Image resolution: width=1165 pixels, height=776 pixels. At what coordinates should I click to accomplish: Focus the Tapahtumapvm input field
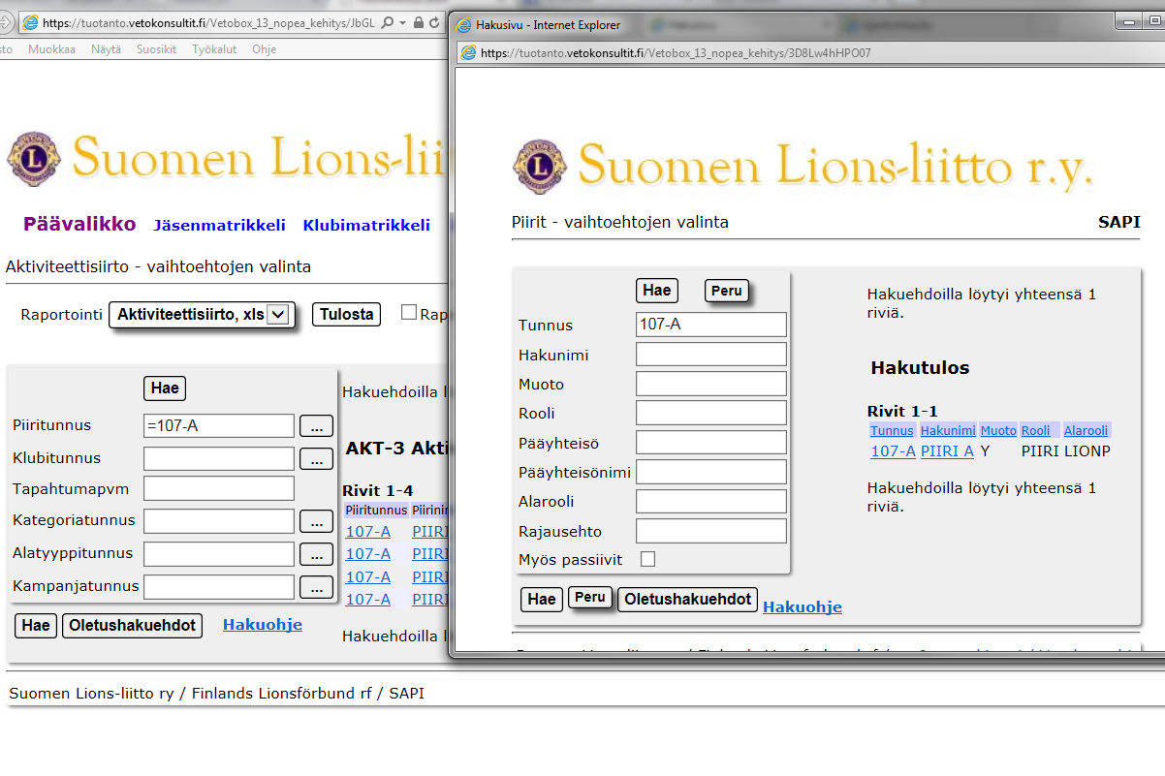coord(219,488)
